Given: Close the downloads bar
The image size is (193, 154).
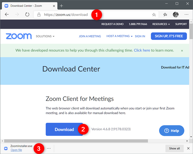Looking at the screenshot, I should click(188, 148).
